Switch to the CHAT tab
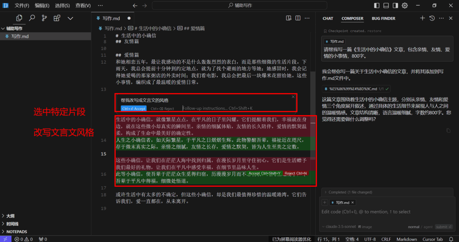459x242 pixels. [328, 18]
